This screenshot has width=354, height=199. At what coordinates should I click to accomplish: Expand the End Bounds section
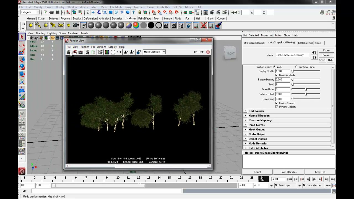[245, 111]
